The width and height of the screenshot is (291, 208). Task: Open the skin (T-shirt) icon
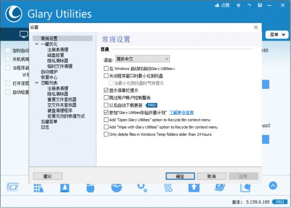pos(238,5)
